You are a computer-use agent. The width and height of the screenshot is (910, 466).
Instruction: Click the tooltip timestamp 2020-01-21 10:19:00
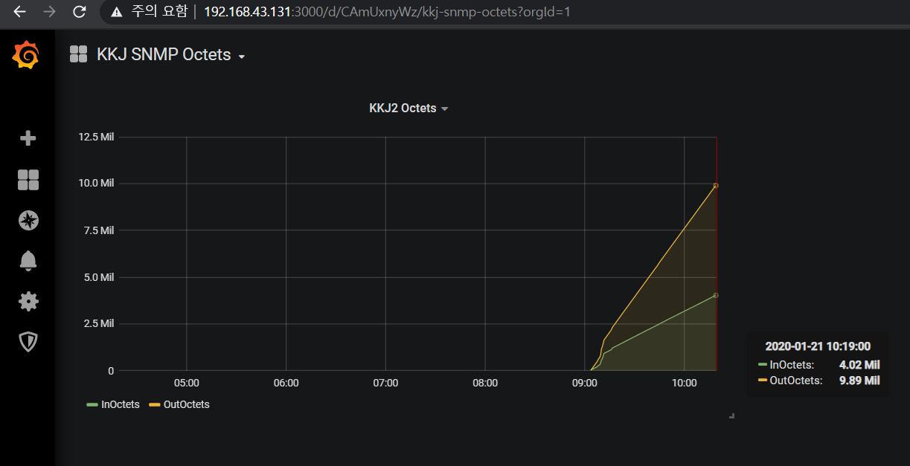(818, 346)
